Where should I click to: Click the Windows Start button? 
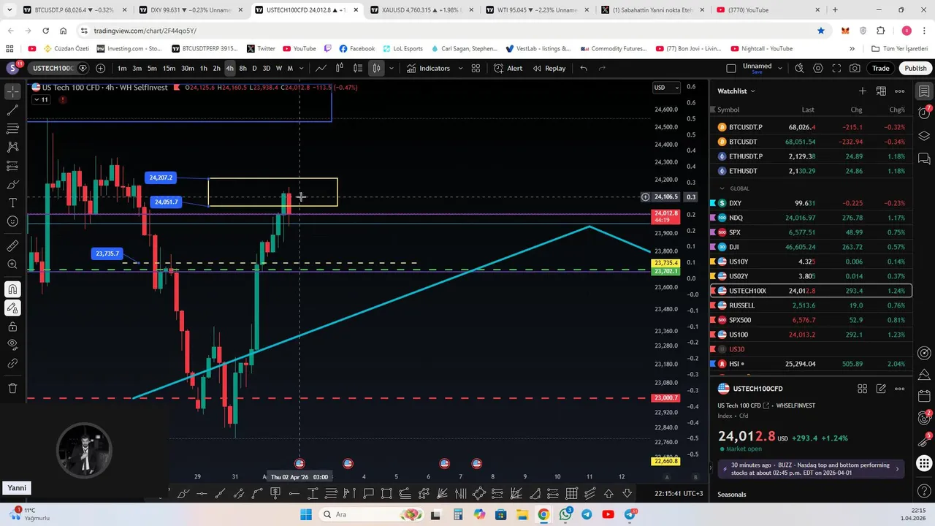tap(305, 514)
